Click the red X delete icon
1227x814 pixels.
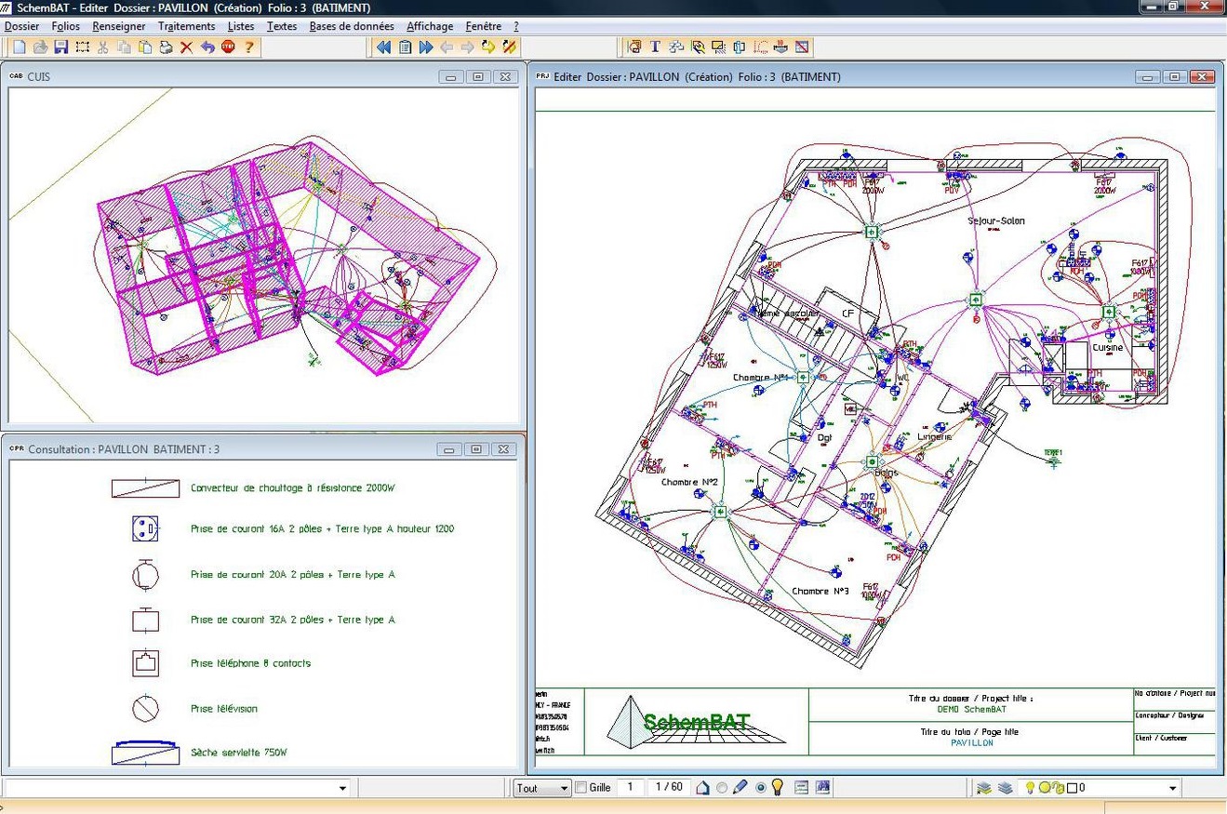186,47
